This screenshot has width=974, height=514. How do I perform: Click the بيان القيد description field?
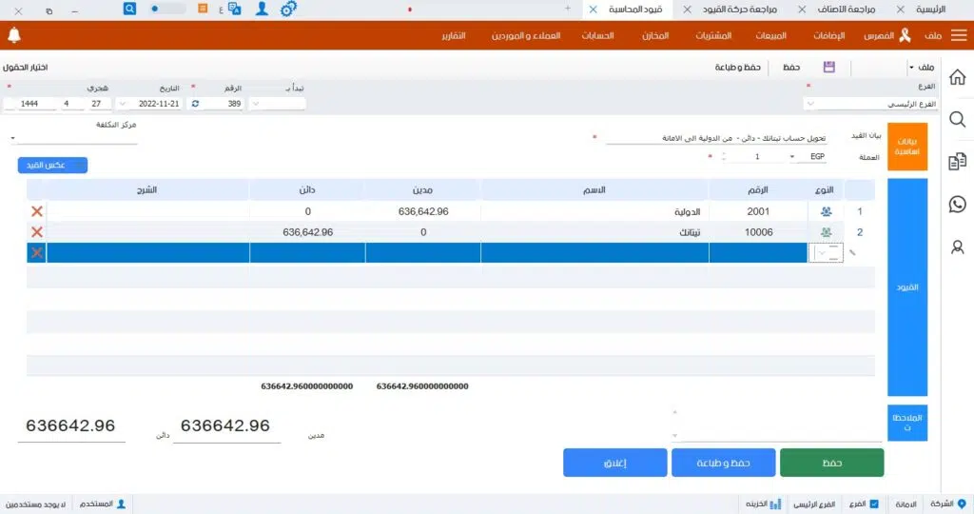coord(716,138)
